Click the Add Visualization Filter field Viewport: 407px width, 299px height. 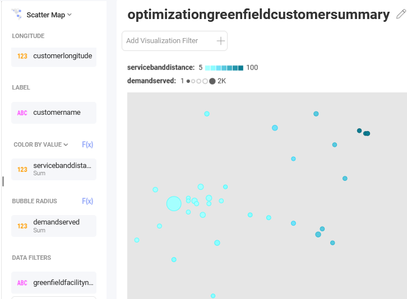point(174,41)
